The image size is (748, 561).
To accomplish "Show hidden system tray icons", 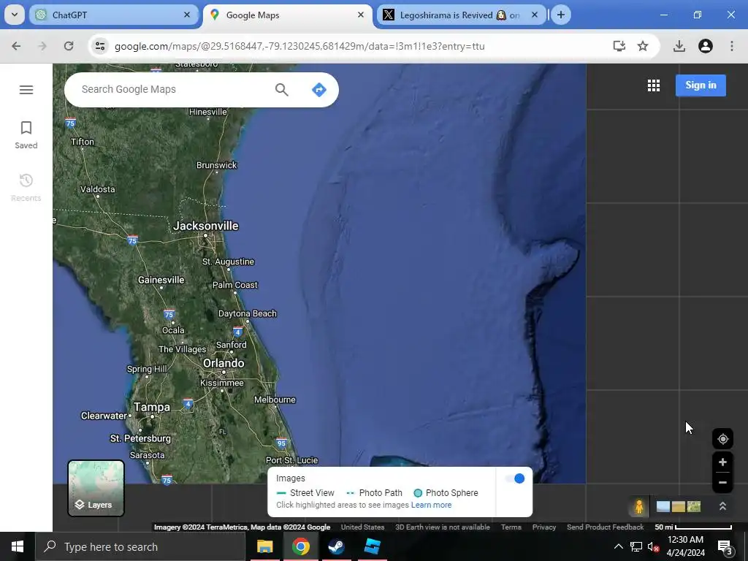I will coord(618,546).
